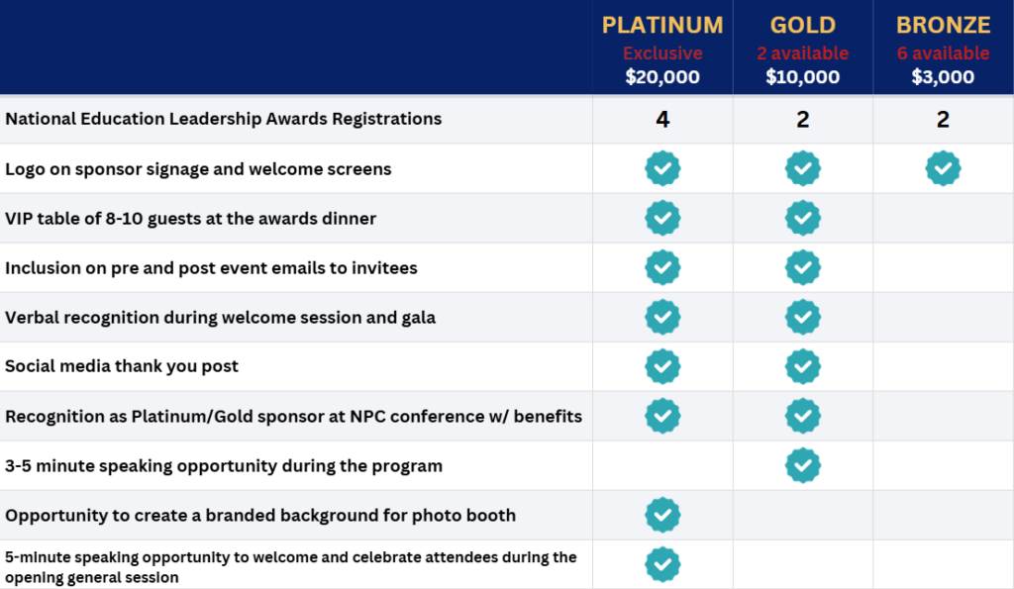Click the "6 available" Bronze label
The width and height of the screenshot is (1014, 589).
pyautogui.click(x=943, y=52)
